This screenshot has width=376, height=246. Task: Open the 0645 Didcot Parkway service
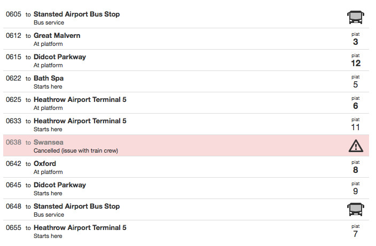(59, 185)
